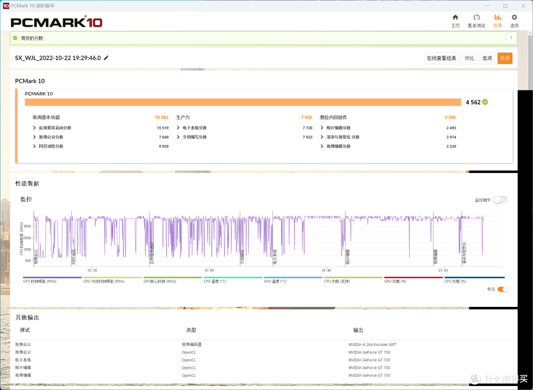Toggle the 监控细节 switch
The image size is (533, 390).
(500, 200)
